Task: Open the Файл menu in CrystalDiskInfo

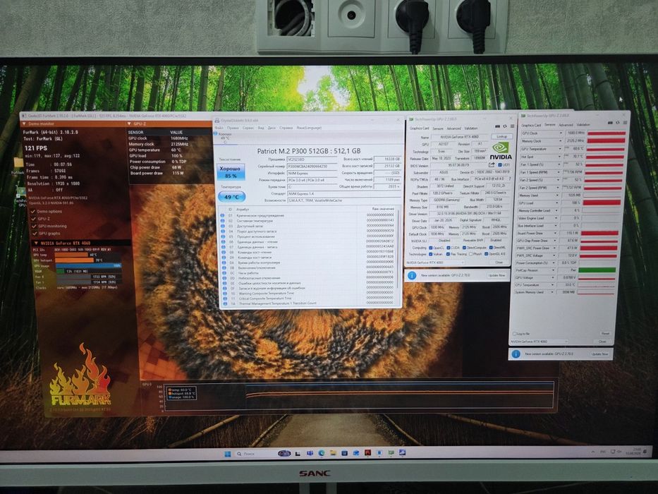Action: tap(219, 128)
